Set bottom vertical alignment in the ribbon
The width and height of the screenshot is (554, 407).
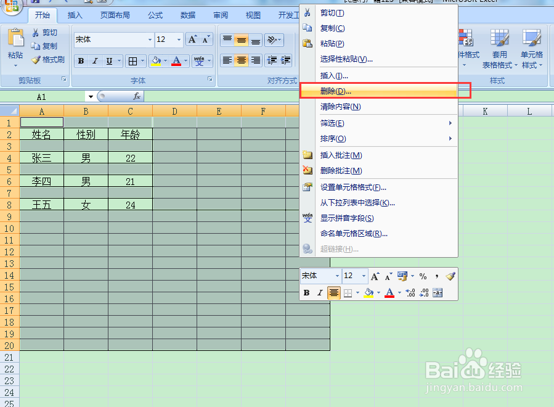(x=256, y=40)
